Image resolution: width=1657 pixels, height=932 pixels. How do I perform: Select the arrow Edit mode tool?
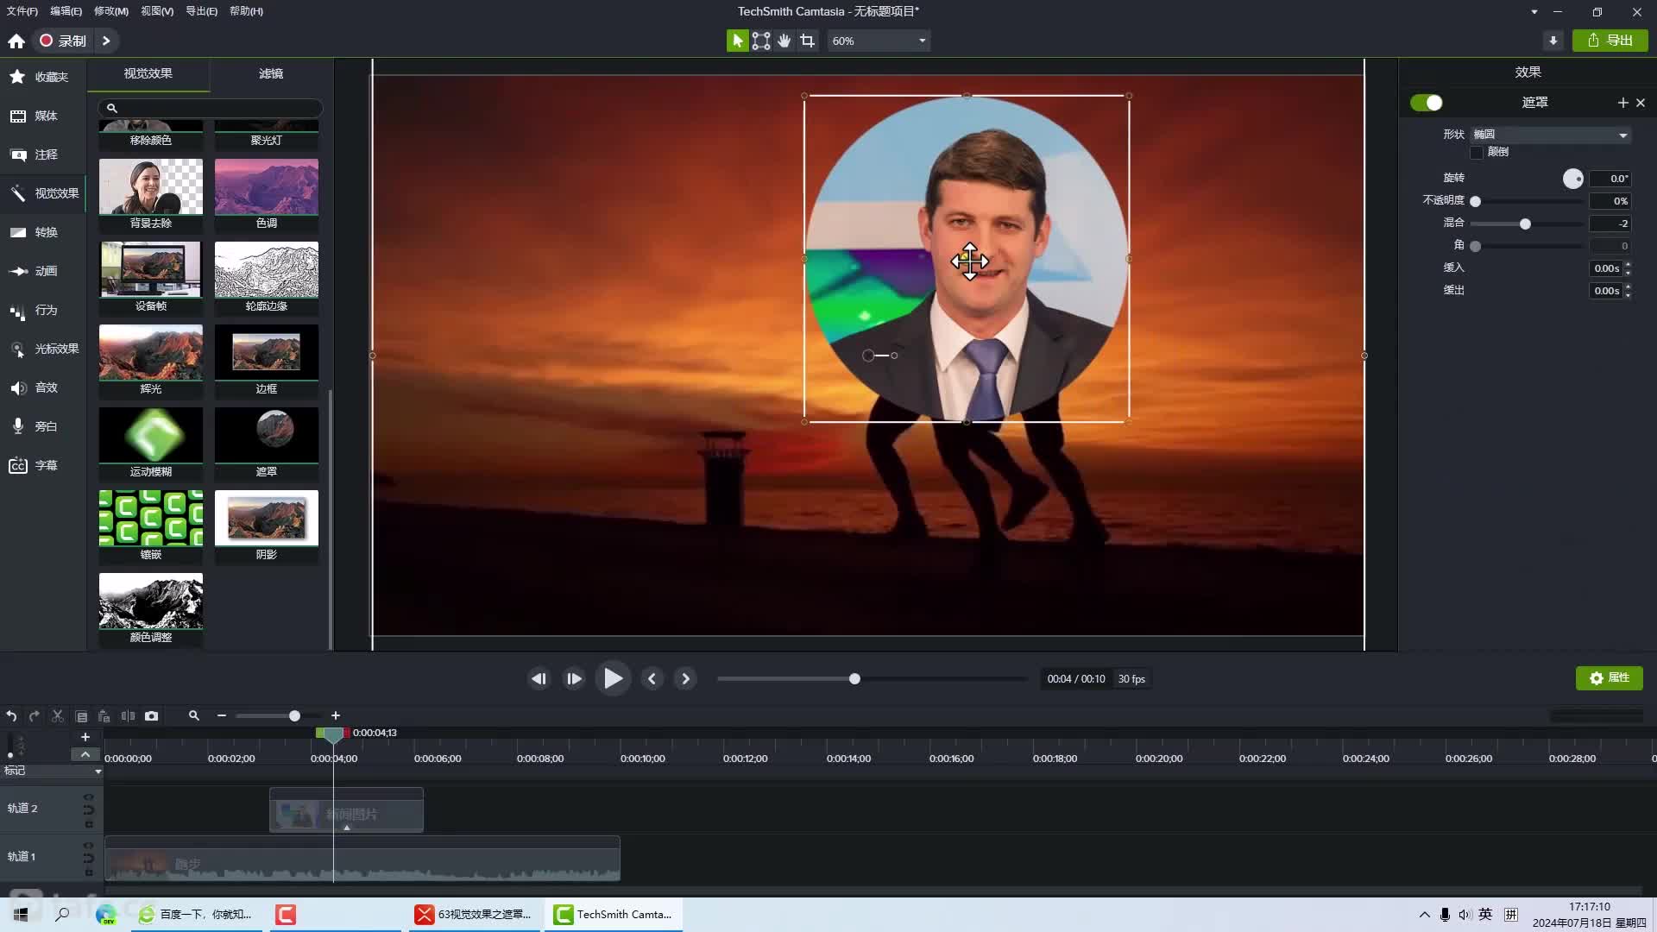click(737, 41)
